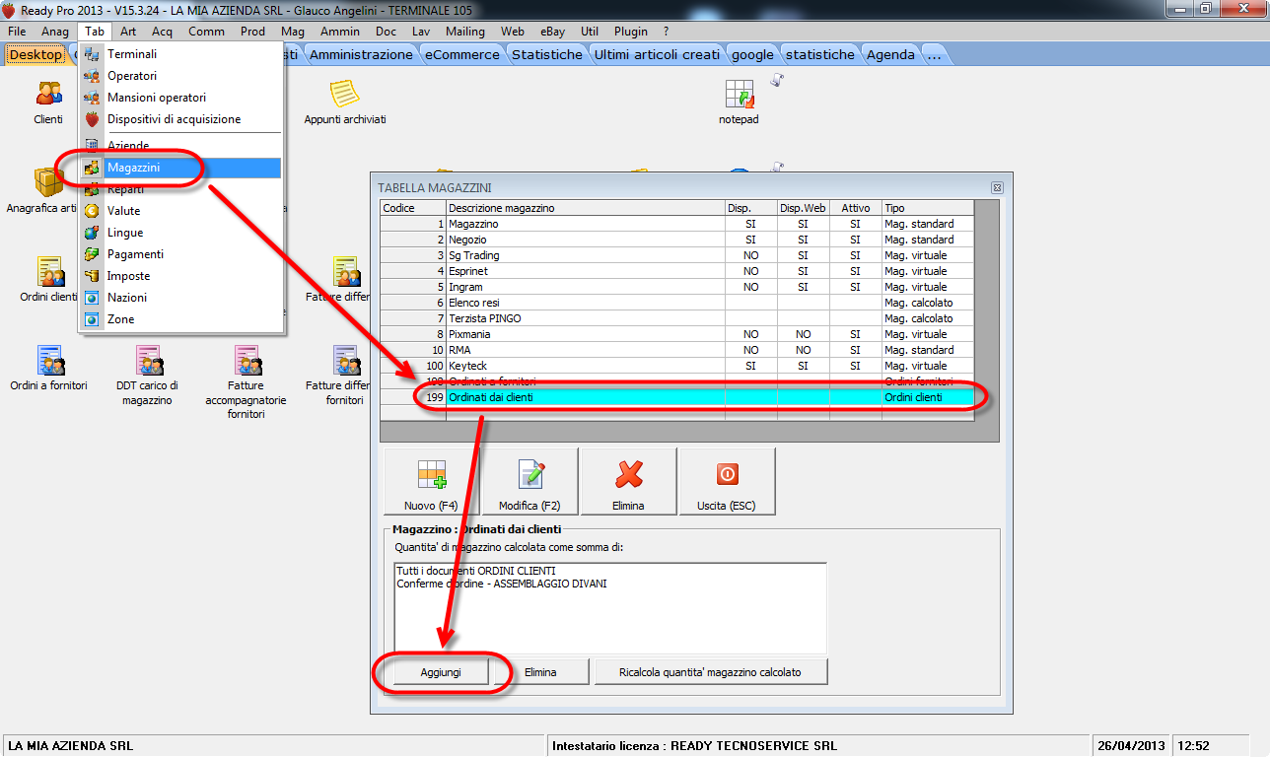Open Mansioni operatori menu entry
Screen dimensions: 1270x757
click(x=182, y=98)
